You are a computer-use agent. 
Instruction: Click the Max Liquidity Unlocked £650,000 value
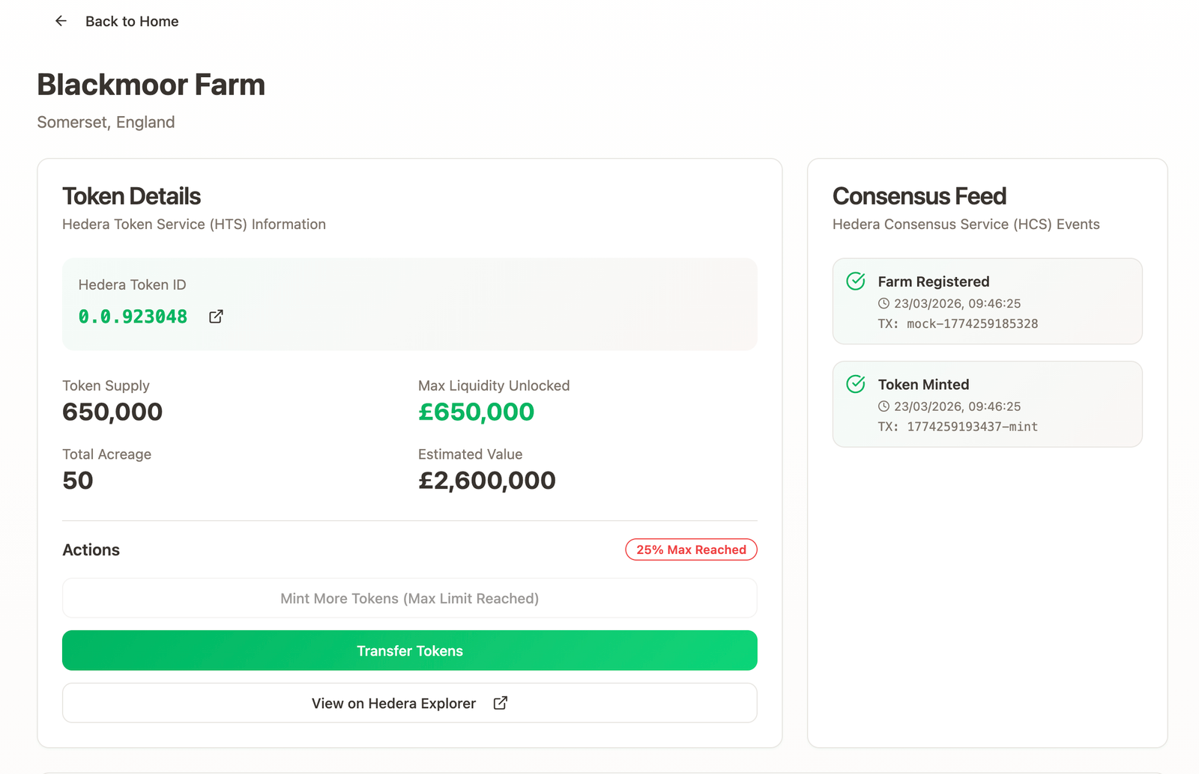point(476,412)
